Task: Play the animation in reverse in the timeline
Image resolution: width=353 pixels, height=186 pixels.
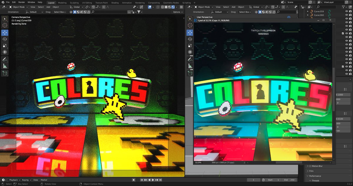Action: (149, 180)
